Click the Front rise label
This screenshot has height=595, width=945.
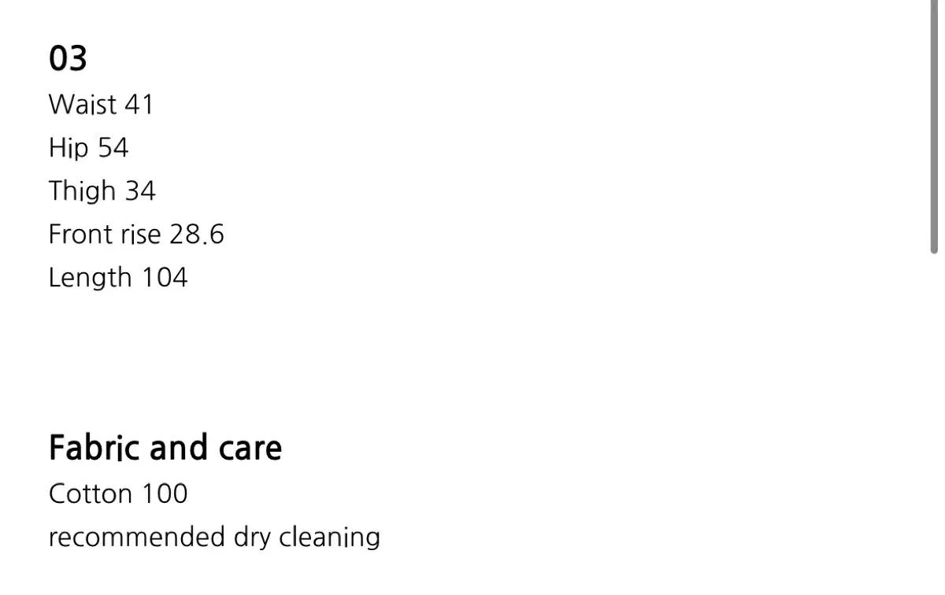105,235
